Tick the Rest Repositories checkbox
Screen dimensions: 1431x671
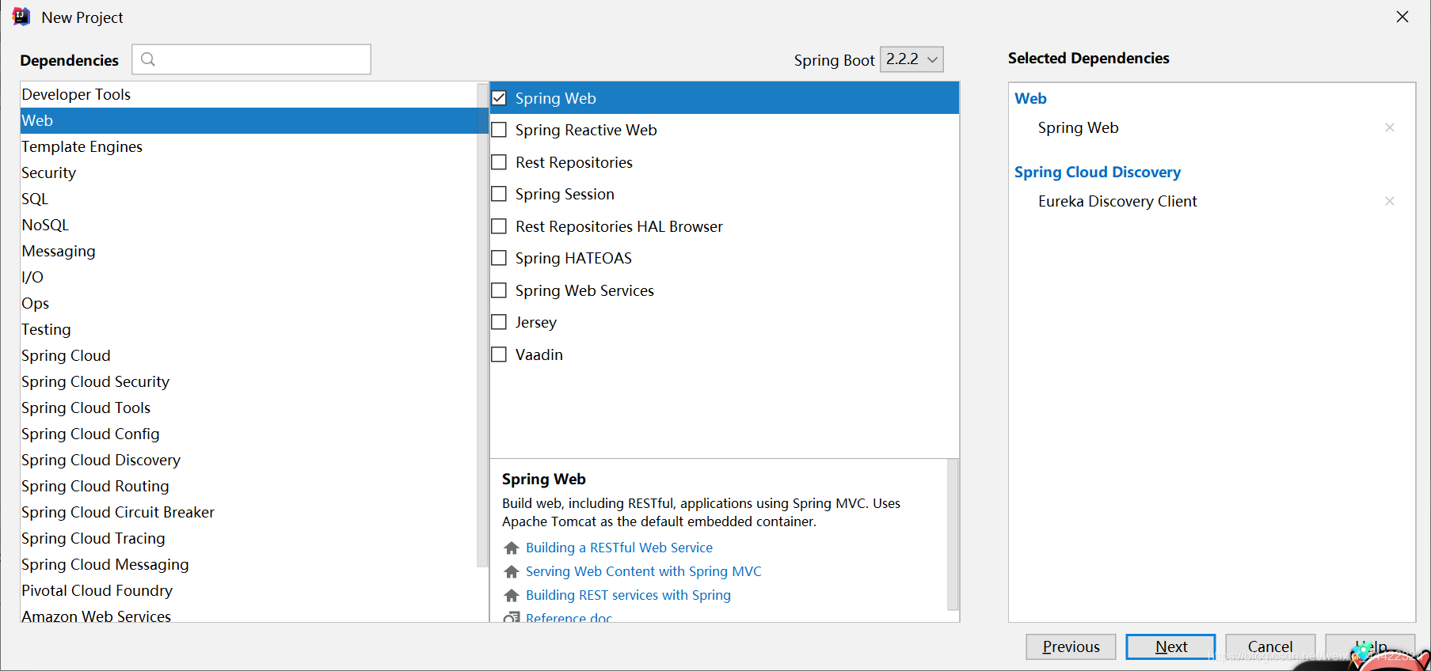[x=499, y=162]
